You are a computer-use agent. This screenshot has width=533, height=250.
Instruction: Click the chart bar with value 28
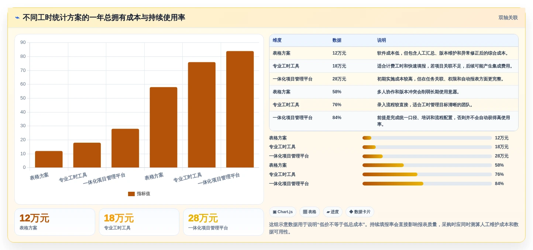pos(125,148)
